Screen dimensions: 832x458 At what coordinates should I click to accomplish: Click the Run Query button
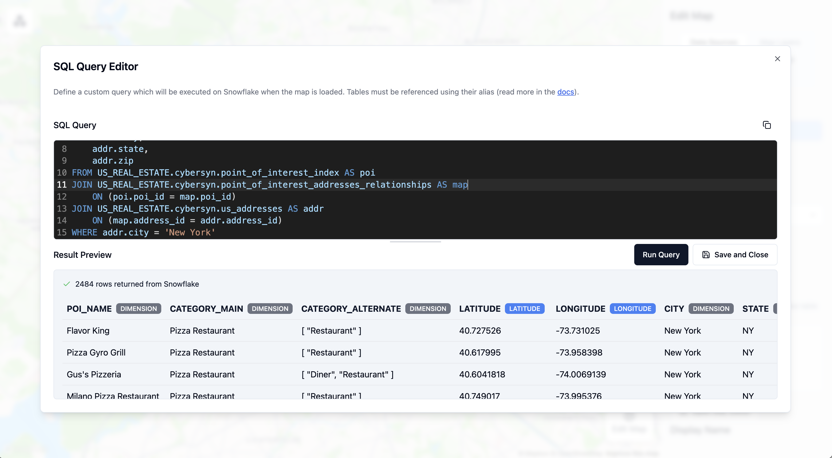661,255
